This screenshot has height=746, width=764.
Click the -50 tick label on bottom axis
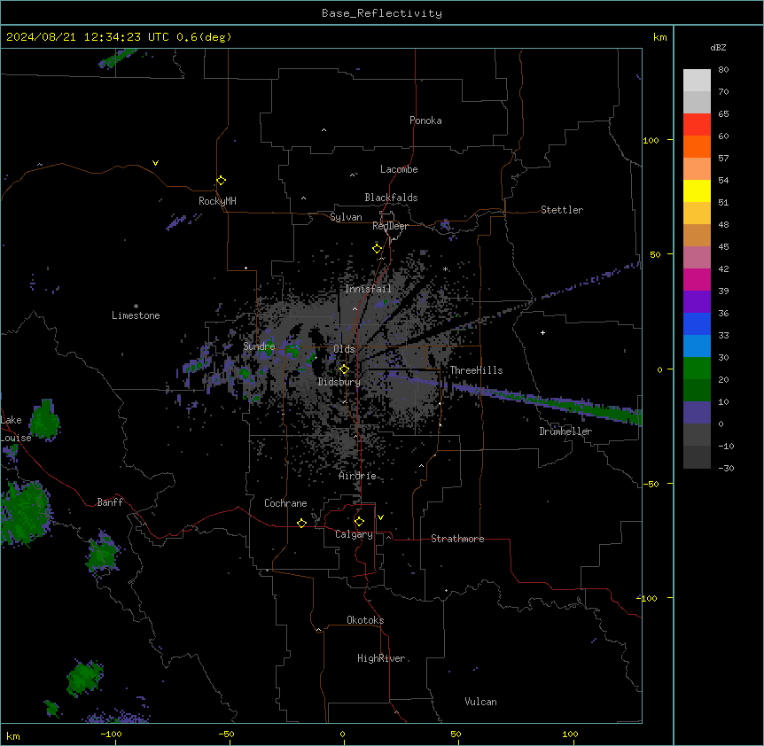226,734
